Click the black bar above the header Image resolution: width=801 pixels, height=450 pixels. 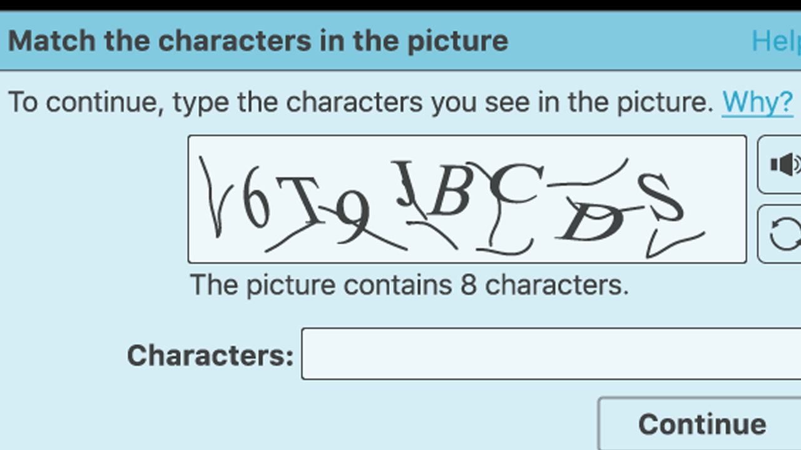pos(400,5)
